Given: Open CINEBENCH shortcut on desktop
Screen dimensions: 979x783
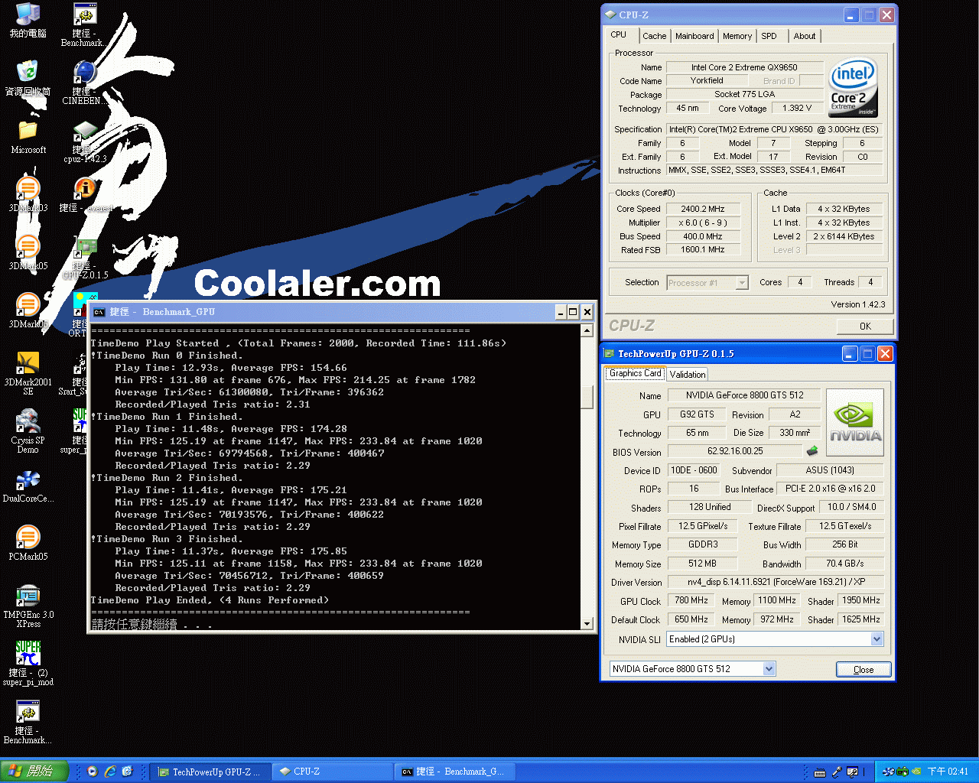Looking at the screenshot, I should pyautogui.click(x=84, y=83).
